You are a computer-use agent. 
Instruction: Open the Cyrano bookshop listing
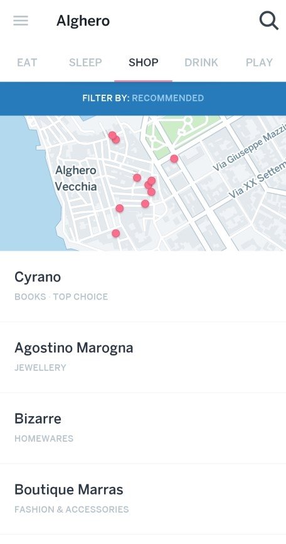(x=143, y=286)
